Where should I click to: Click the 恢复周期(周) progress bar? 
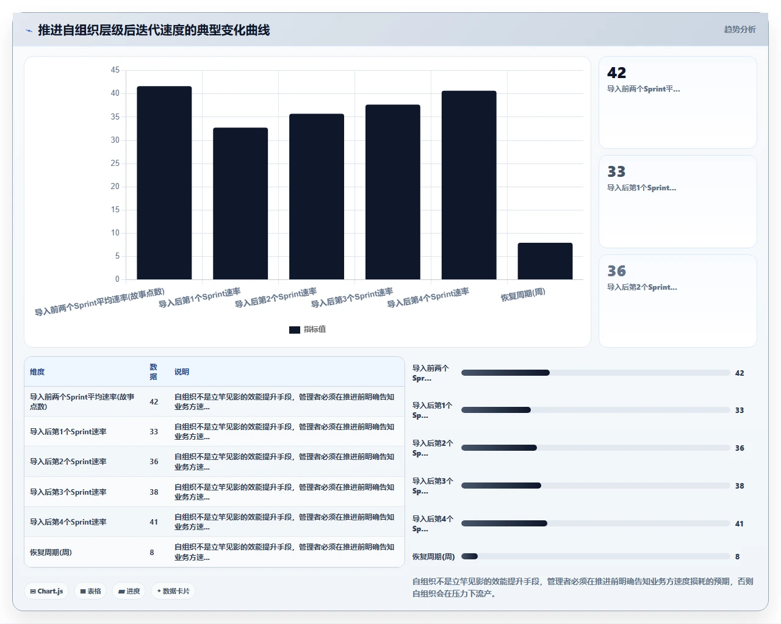tap(596, 556)
